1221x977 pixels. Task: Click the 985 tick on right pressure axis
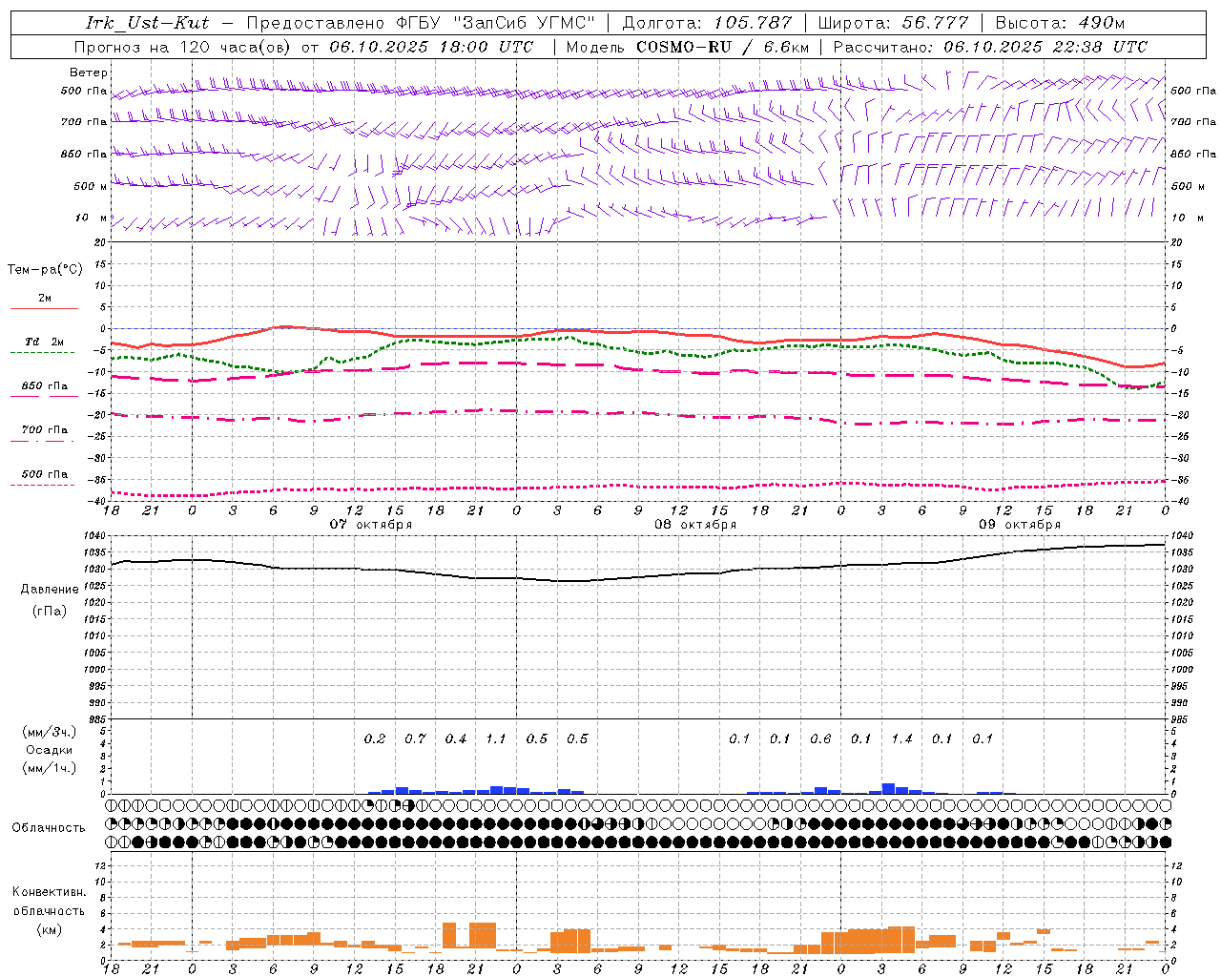1179,719
